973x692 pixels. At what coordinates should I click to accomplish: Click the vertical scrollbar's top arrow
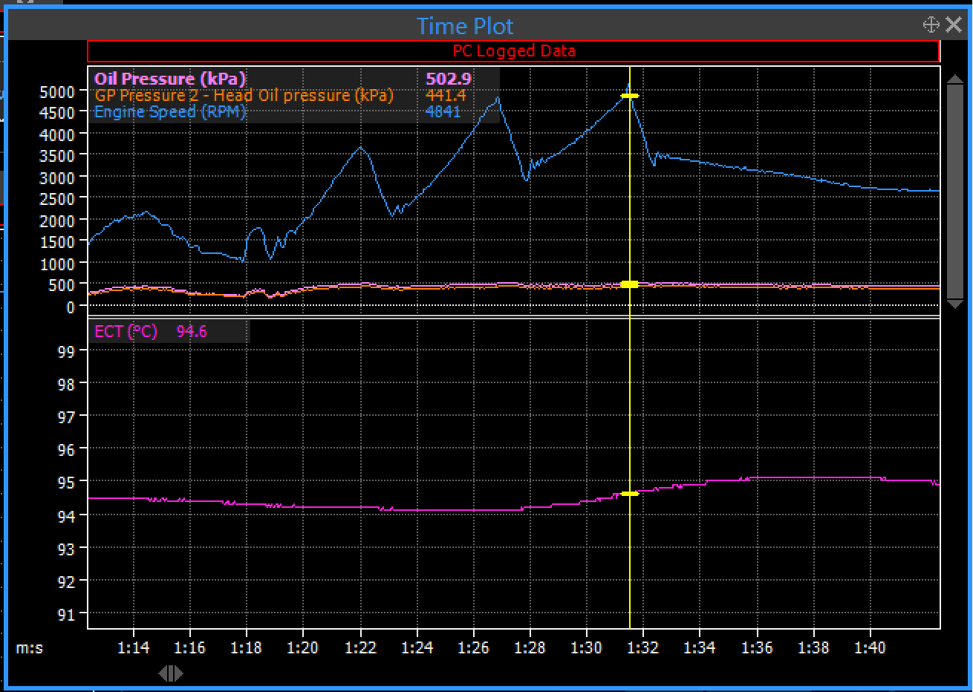coord(955,76)
